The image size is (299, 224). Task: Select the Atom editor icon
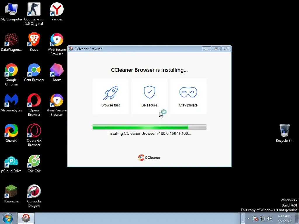click(57, 72)
